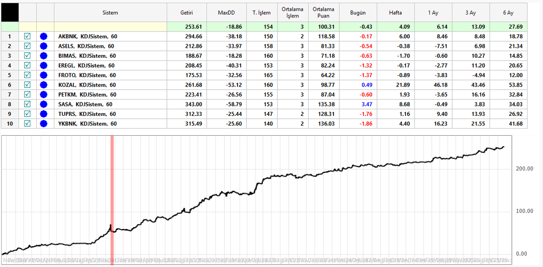543x267 pixels.
Task: Toggle the EREGL row checkbox
Action: (x=27, y=65)
